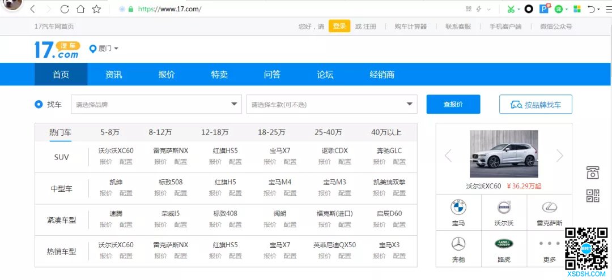The height and width of the screenshot is (280, 612).
Task: Open the 请选择品牌 brand dropdown
Action: click(156, 105)
